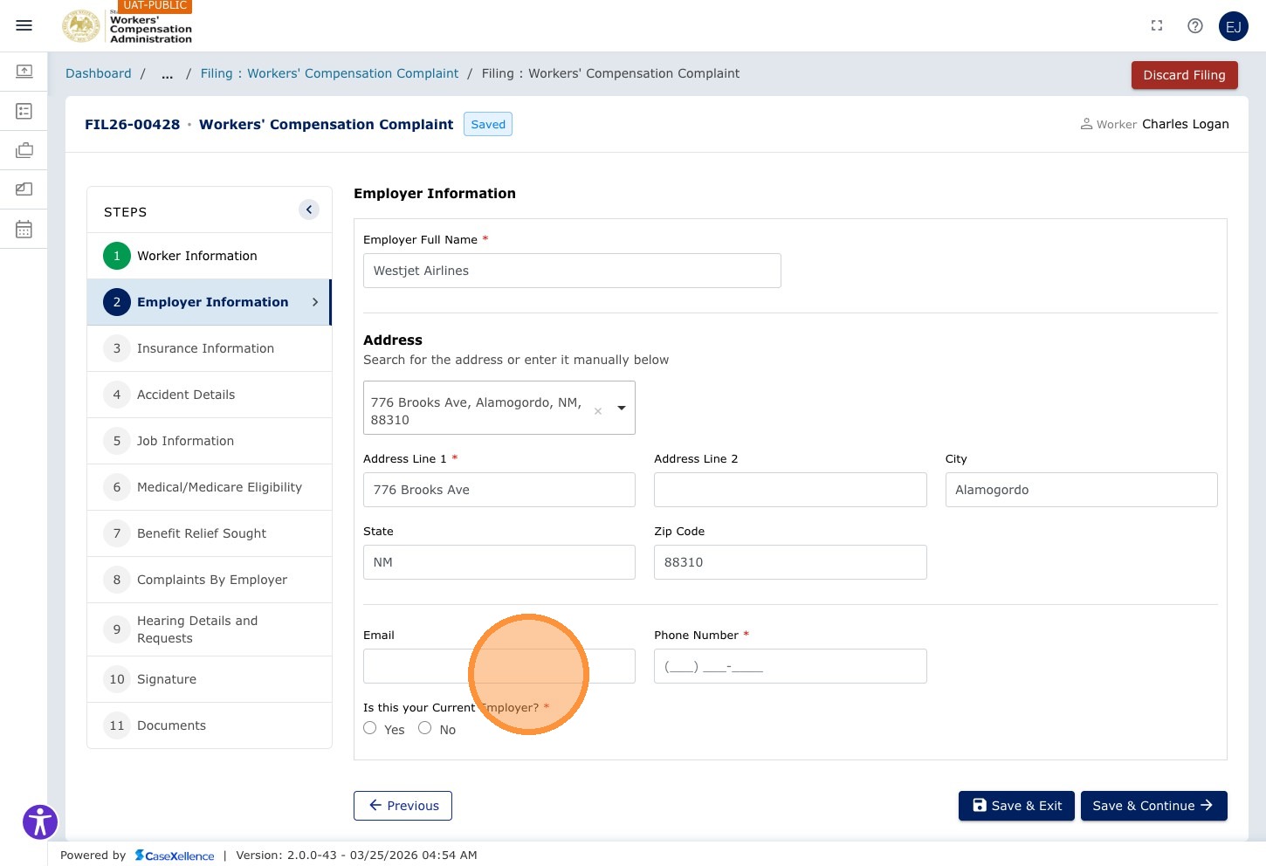This screenshot has height=866, width=1266.
Task: Click the Saved status badge
Action: [x=488, y=124]
